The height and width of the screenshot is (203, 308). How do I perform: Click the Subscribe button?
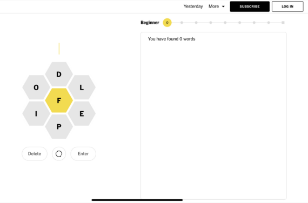(x=250, y=6)
